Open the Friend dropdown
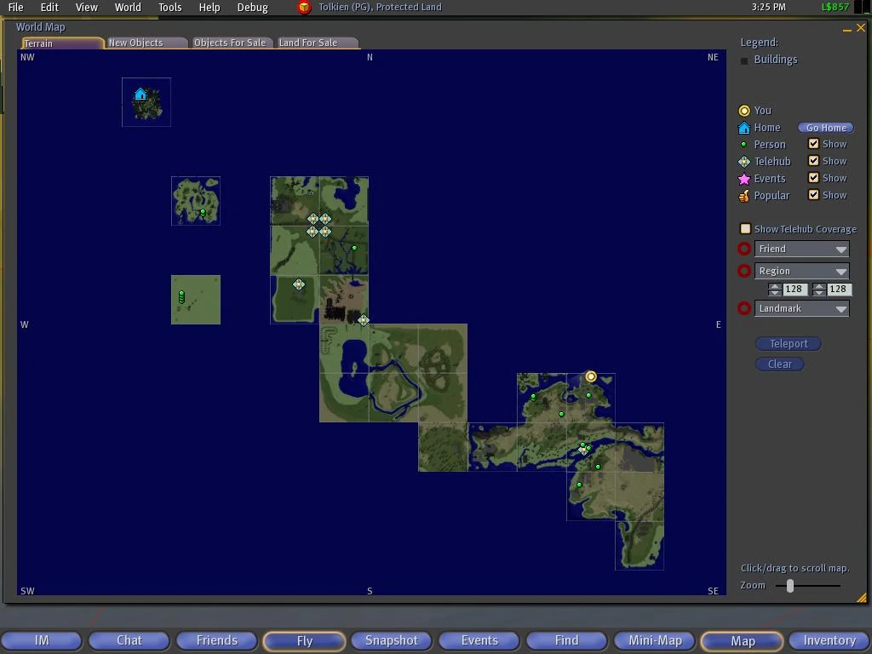This screenshot has height=654, width=872. tap(801, 249)
